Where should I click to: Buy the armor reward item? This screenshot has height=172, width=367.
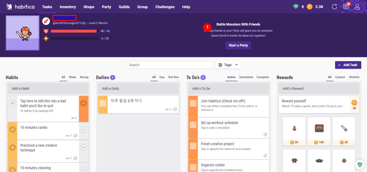pos(294,161)
